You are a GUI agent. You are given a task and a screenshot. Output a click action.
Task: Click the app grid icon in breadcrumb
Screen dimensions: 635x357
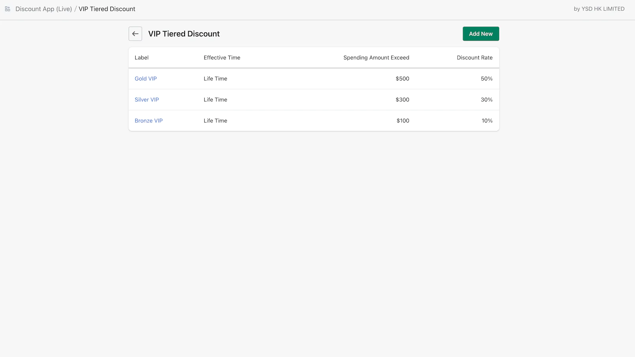8,9
